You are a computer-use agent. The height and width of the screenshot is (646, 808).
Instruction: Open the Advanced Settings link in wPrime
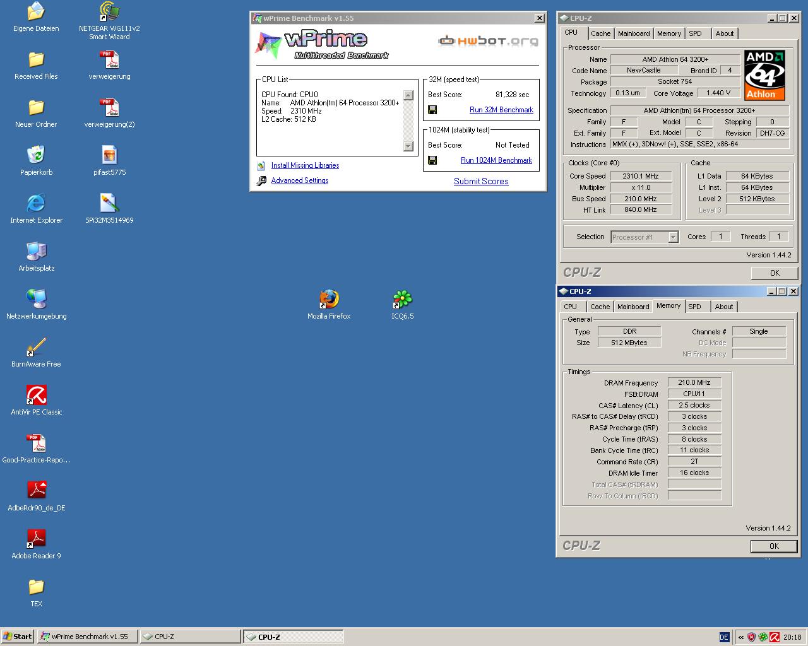(300, 180)
